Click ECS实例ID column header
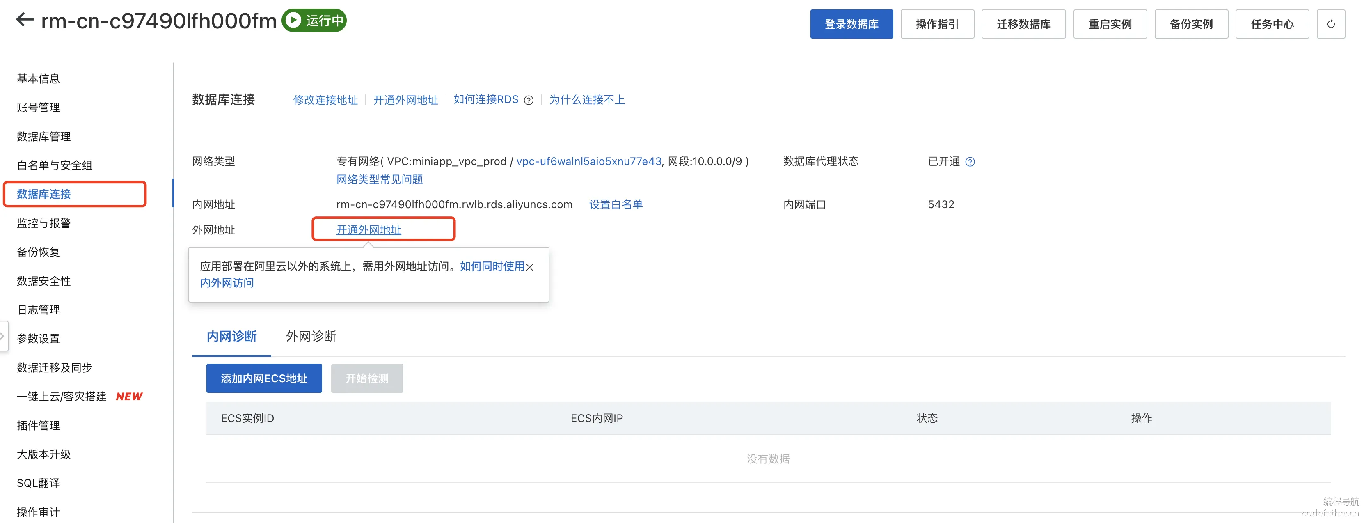This screenshot has height=523, width=1364. (x=247, y=418)
